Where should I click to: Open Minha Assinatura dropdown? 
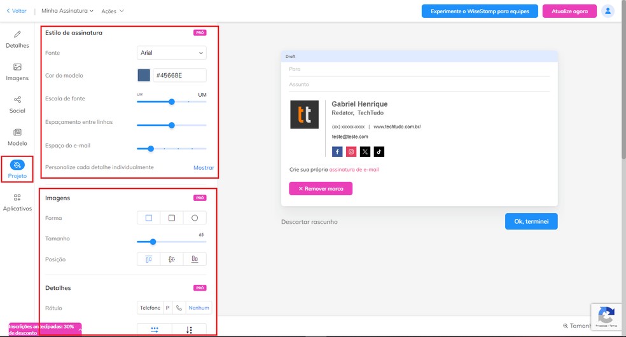click(x=67, y=11)
